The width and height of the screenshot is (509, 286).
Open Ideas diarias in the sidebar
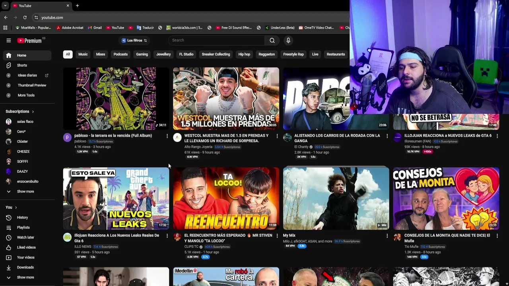click(26, 75)
